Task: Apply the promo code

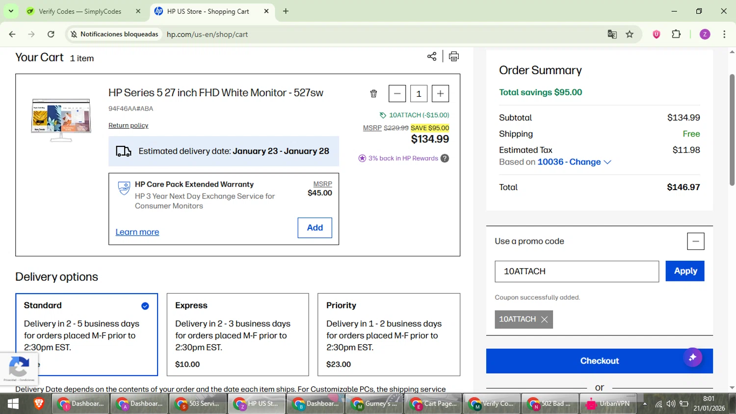Action: (x=685, y=271)
